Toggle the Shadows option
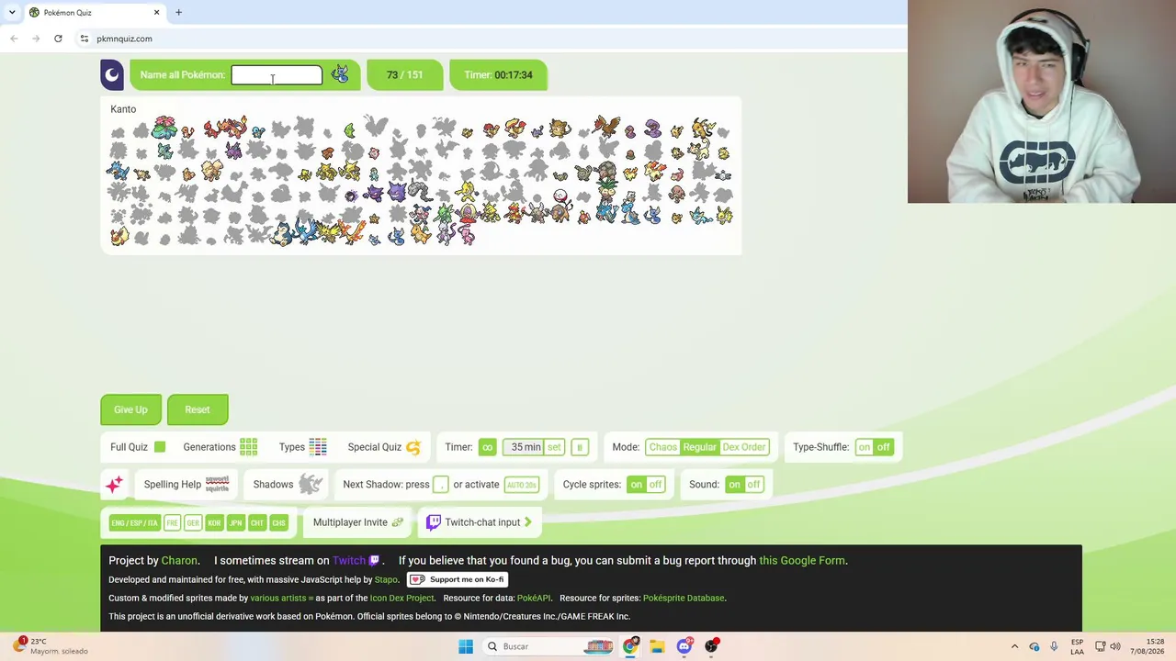 288,485
